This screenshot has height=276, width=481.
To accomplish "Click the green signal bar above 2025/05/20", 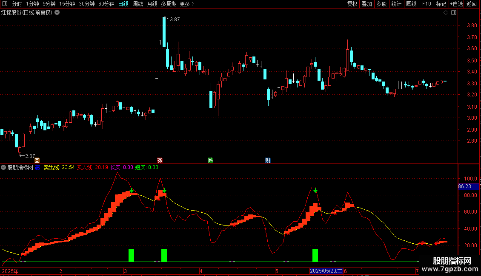I will pos(315,256).
